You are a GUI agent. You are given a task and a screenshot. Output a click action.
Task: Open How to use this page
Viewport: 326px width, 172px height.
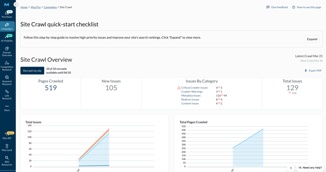pos(306,7)
